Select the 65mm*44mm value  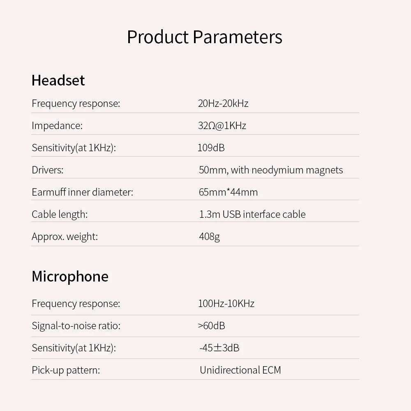tap(228, 192)
